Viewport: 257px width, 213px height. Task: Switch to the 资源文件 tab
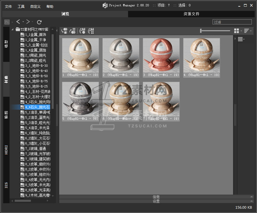(x=191, y=14)
